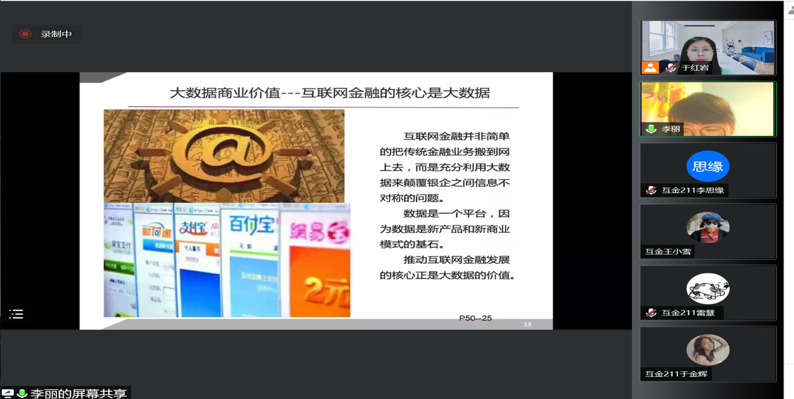This screenshot has width=794, height=399.
Task: Click the blue 思缘 avatar circle
Action: (708, 166)
